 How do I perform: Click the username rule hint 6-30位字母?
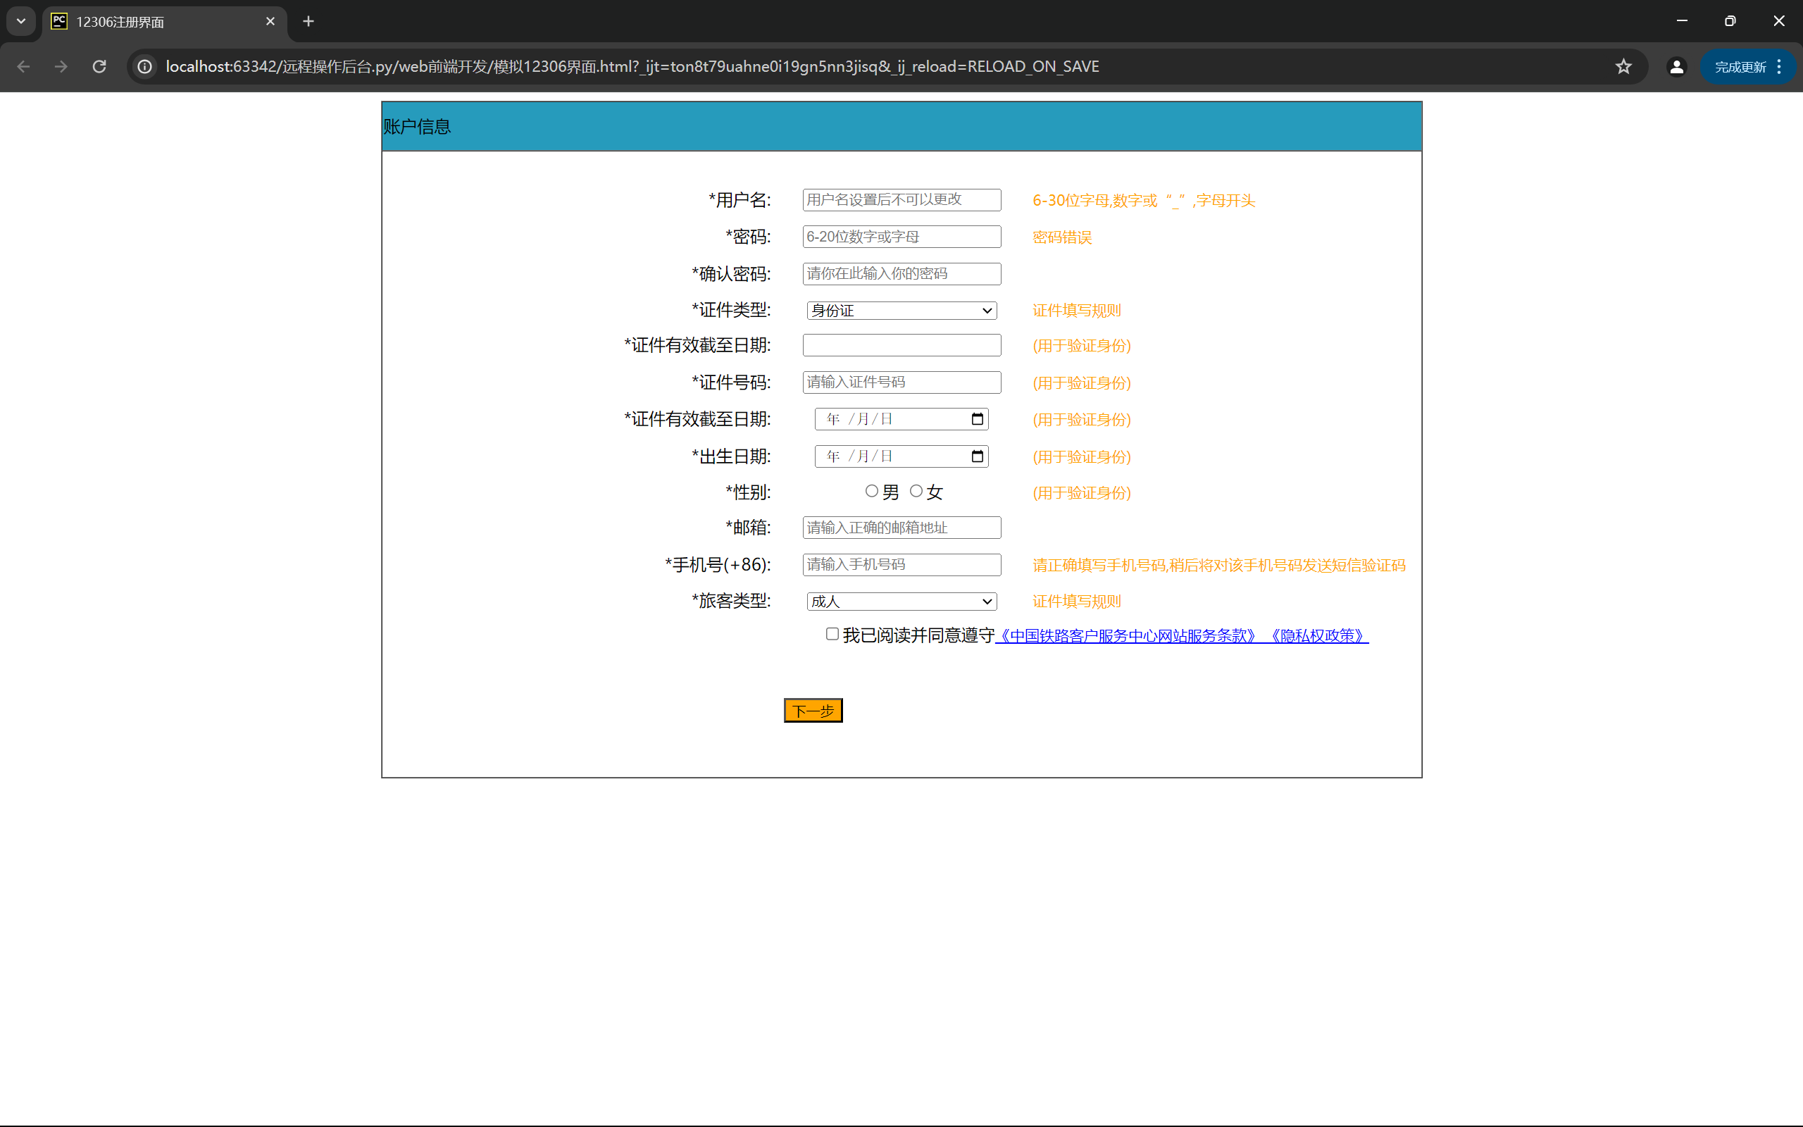tap(1144, 201)
